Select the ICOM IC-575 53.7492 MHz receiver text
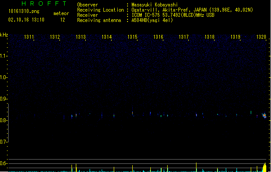This screenshot has height=172, width=271. tap(173, 15)
